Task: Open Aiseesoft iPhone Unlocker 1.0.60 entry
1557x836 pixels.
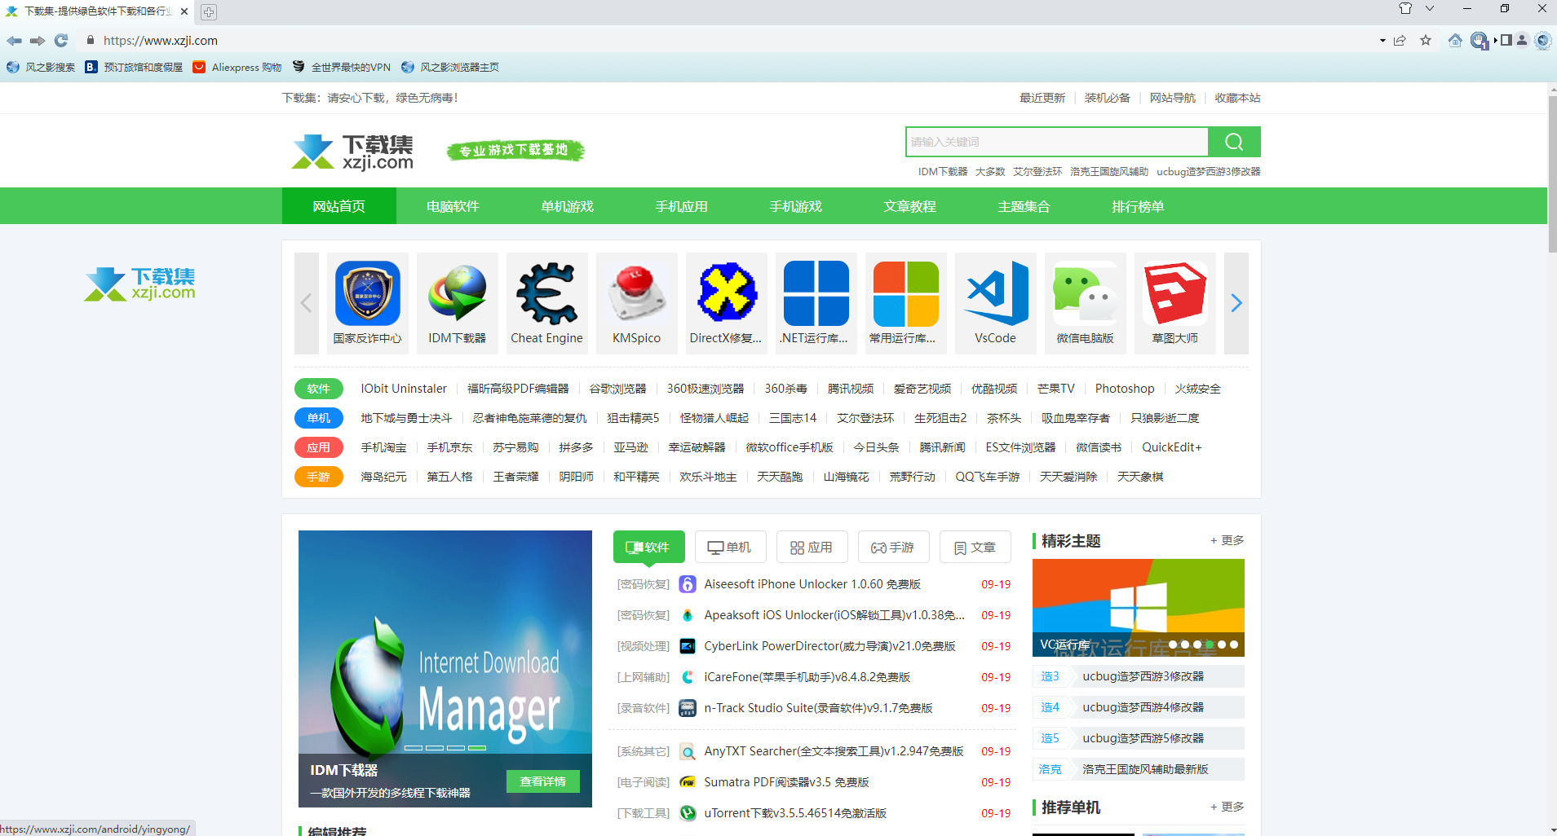Action: [x=812, y=584]
